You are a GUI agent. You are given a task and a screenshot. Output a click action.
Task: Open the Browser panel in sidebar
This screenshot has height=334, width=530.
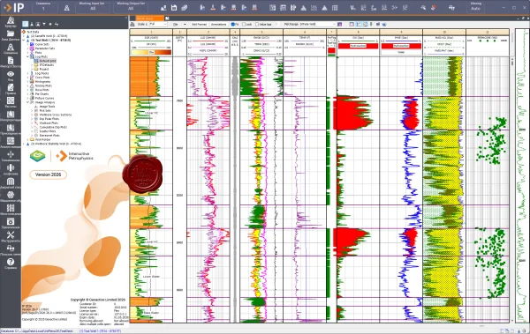point(11,22)
